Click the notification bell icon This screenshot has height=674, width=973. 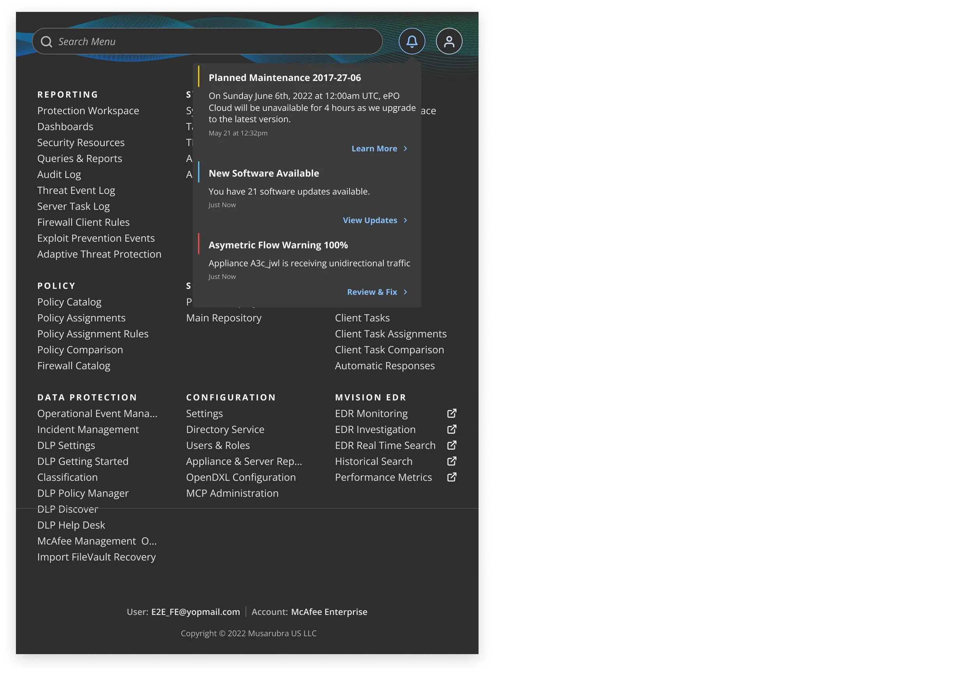411,41
